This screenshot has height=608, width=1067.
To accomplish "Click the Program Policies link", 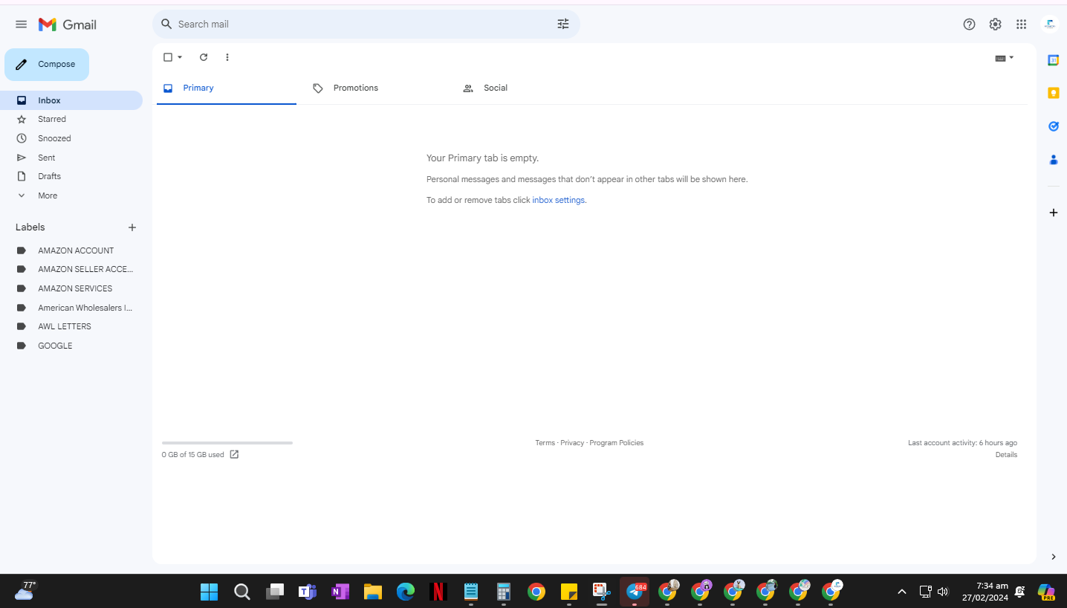I will (x=617, y=443).
